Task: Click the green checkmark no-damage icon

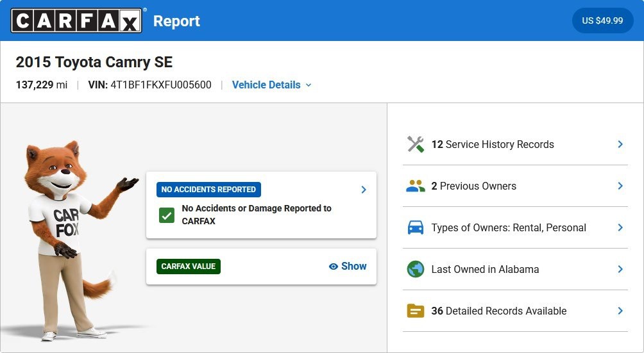Action: coord(167,215)
